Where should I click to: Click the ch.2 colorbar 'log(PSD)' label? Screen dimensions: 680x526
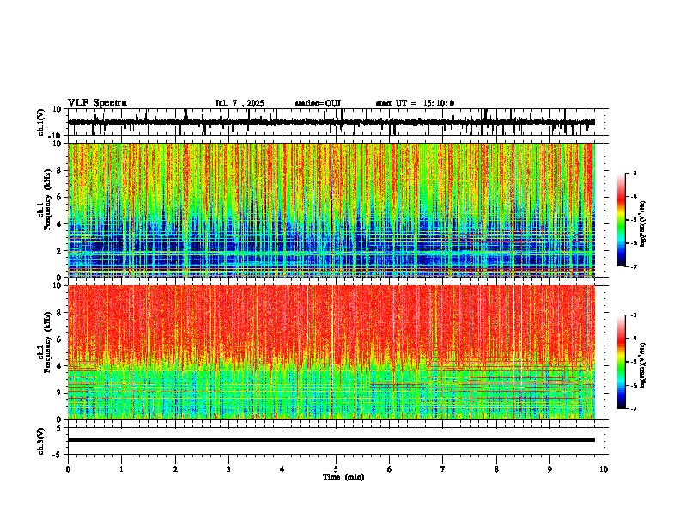643,364
